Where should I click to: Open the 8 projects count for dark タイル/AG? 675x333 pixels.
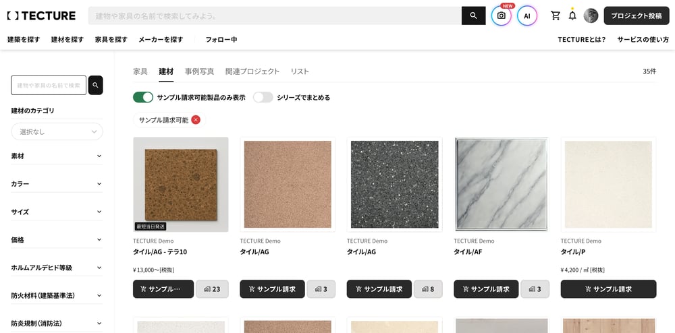pos(428,289)
